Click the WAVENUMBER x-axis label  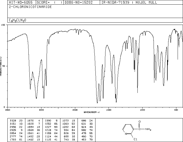point(92,112)
